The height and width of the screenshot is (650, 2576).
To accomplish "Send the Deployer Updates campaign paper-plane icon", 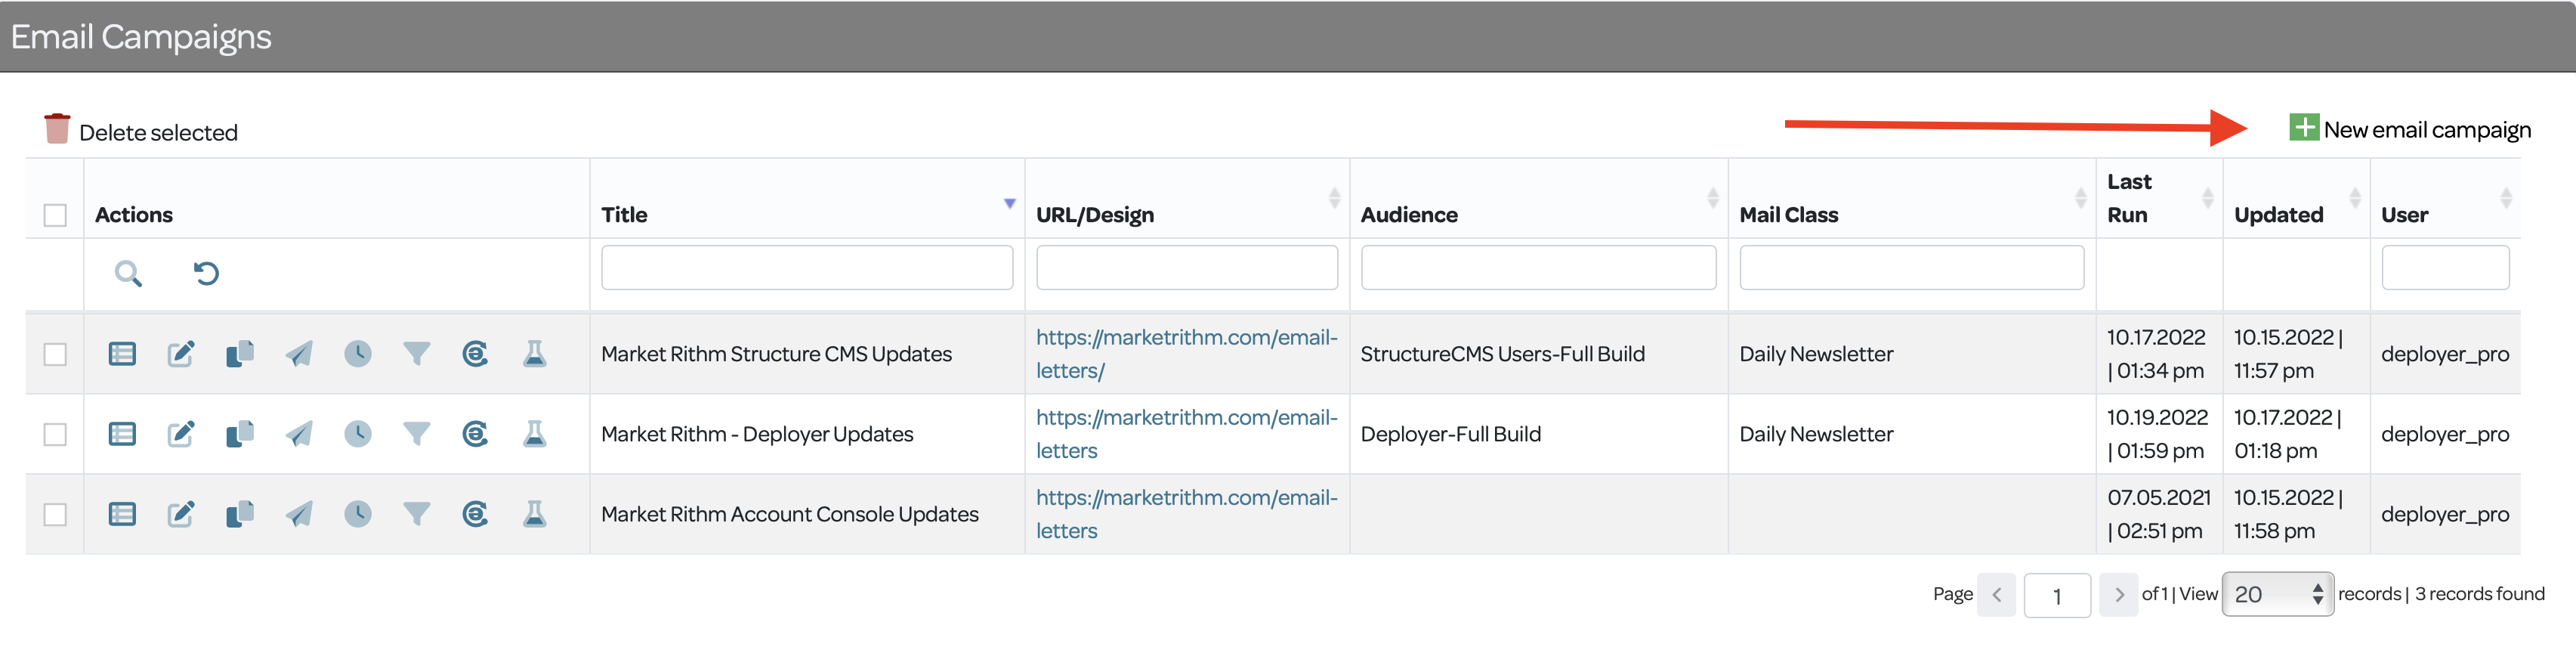I will tap(299, 434).
